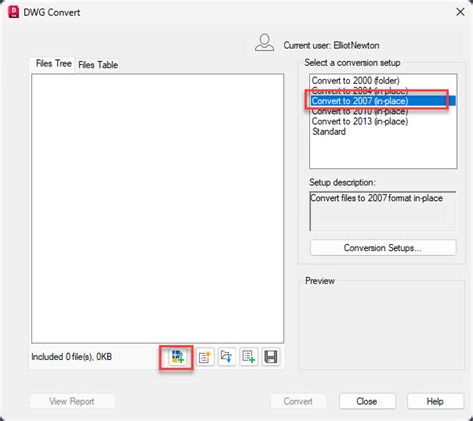Select Convert to 2007 (in-place) setup
The image size is (473, 421).
pyautogui.click(x=383, y=101)
